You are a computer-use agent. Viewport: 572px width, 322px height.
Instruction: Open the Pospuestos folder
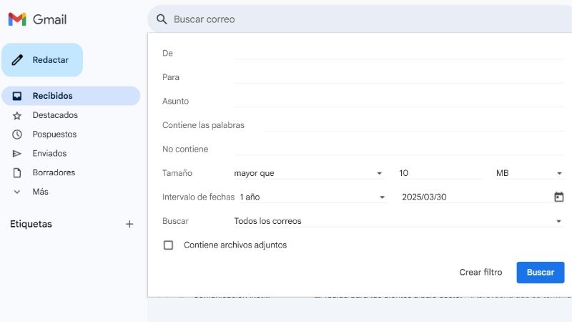[x=54, y=134]
